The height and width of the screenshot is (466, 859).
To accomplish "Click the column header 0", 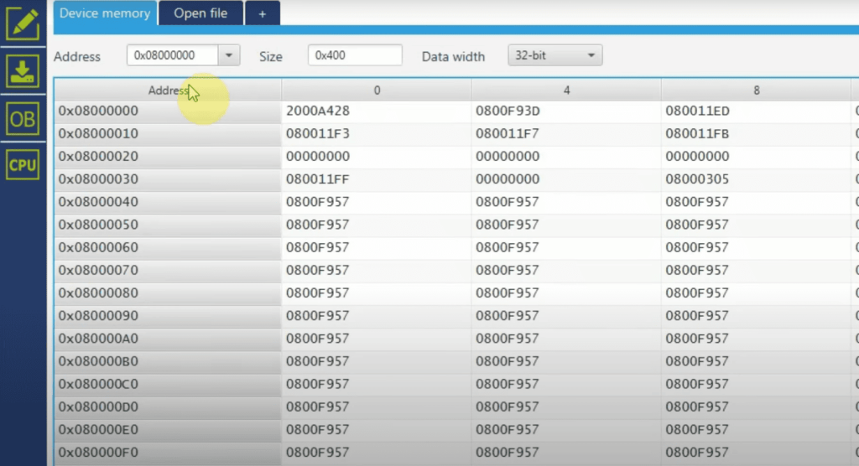I will point(377,91).
